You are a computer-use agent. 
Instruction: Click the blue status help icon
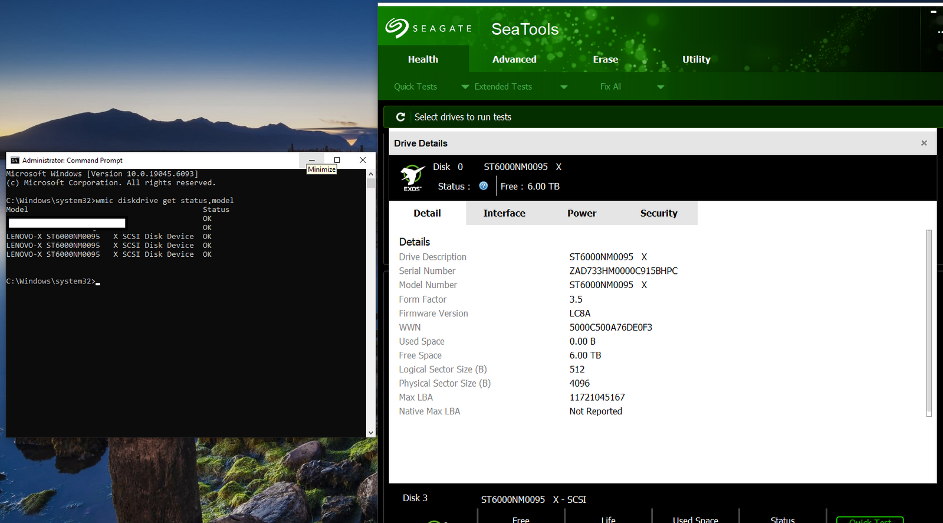tap(484, 186)
